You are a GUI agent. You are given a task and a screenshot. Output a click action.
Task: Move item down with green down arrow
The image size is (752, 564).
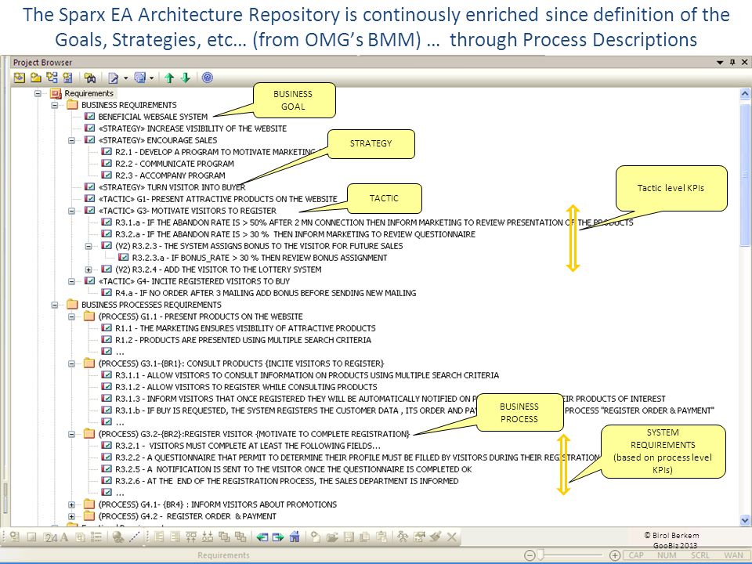tap(186, 78)
